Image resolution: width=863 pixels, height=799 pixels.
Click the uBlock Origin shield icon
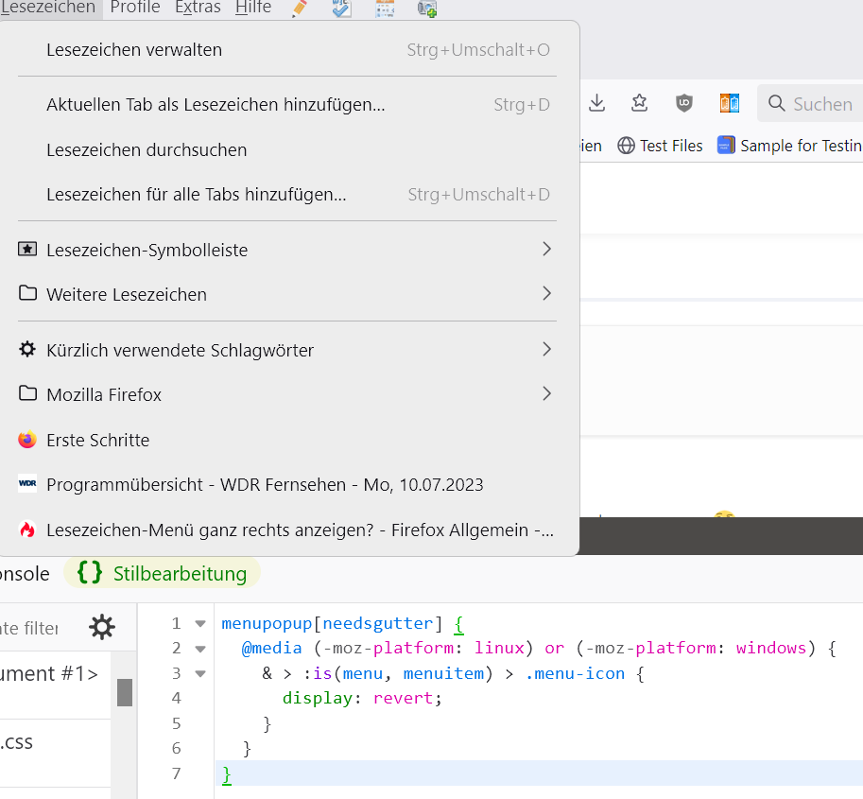[684, 103]
